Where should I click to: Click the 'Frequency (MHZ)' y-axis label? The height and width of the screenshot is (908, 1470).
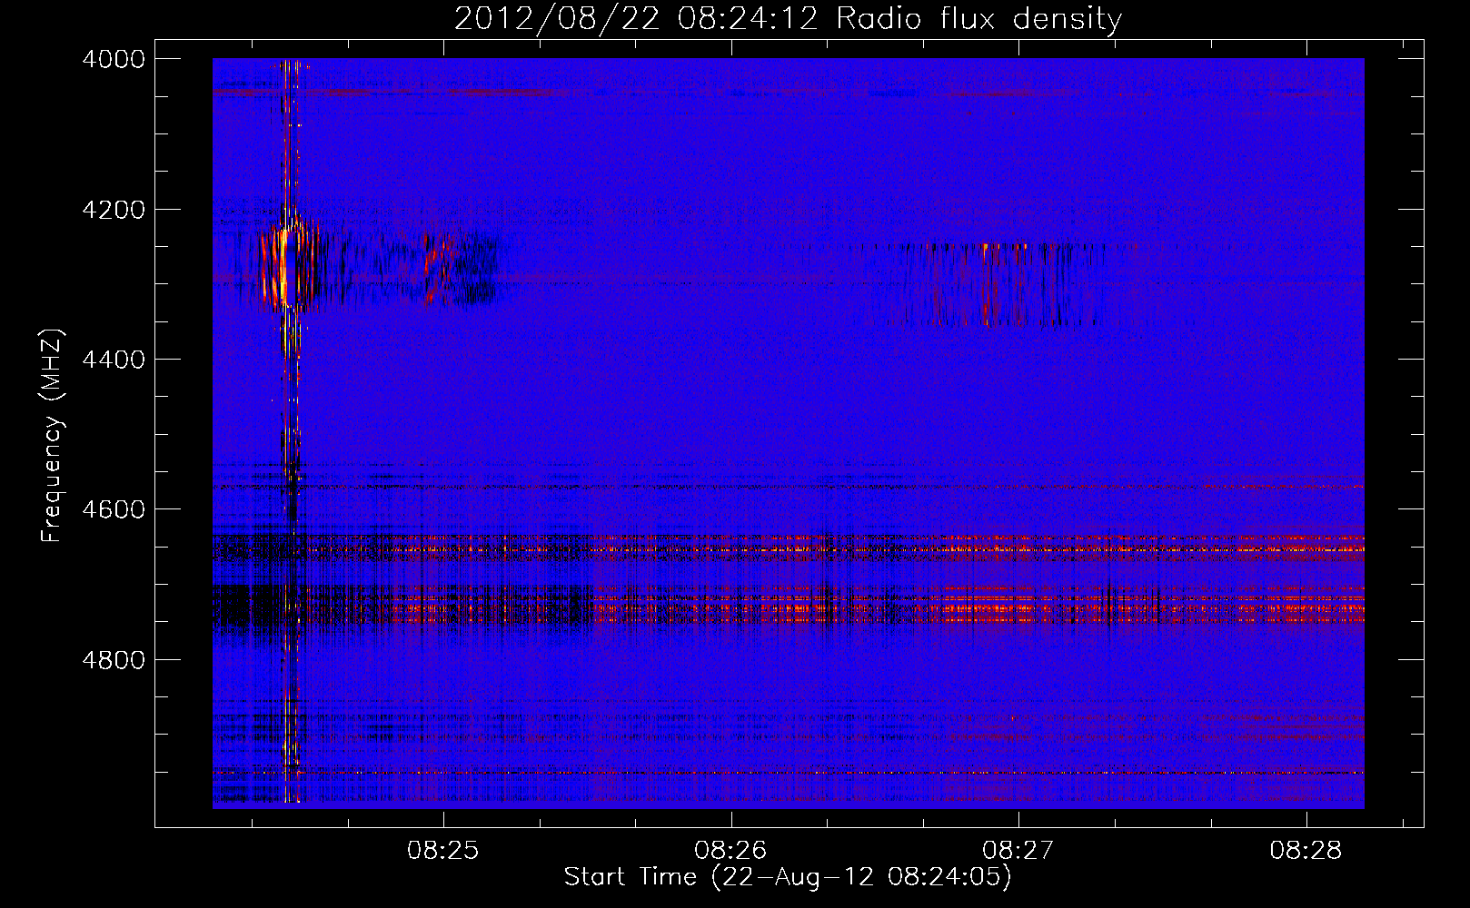pyautogui.click(x=52, y=435)
